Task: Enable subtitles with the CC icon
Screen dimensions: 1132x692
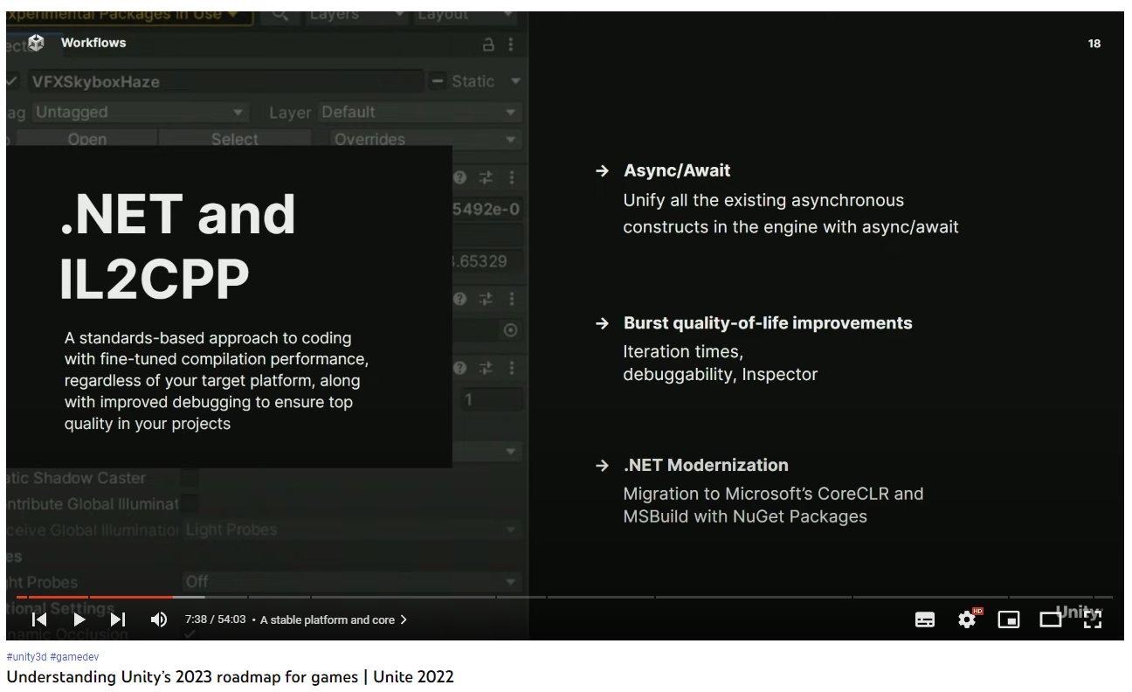Action: pyautogui.click(x=924, y=619)
